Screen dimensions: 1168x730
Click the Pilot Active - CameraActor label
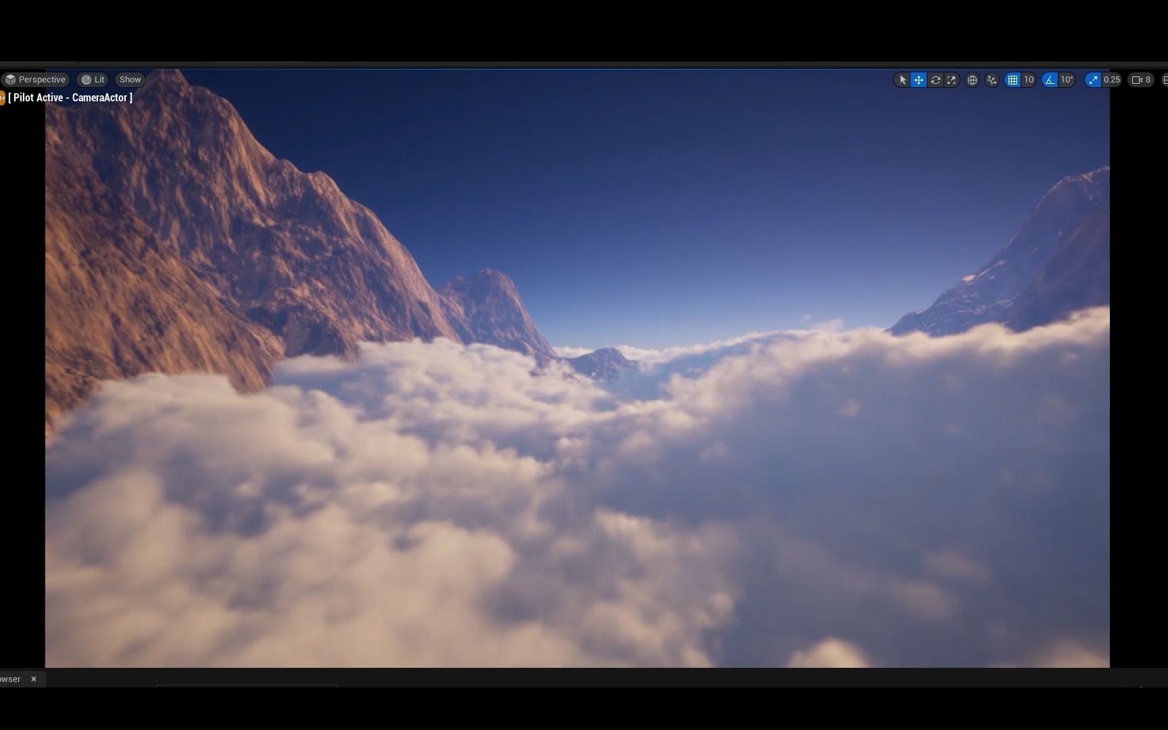point(70,97)
